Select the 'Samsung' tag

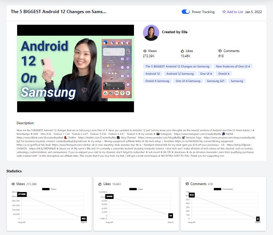pyautogui.click(x=237, y=81)
